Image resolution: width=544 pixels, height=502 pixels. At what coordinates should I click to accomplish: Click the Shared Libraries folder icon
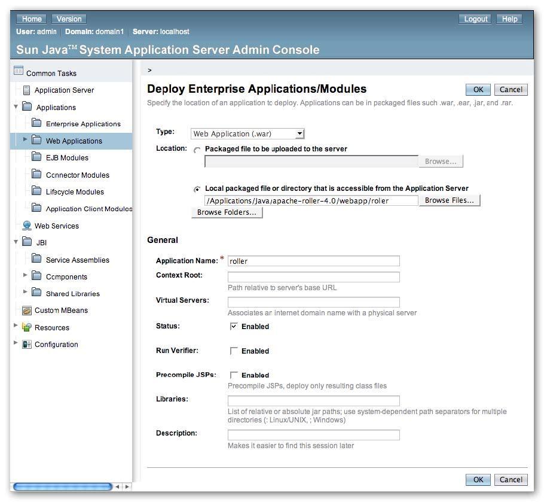click(36, 293)
